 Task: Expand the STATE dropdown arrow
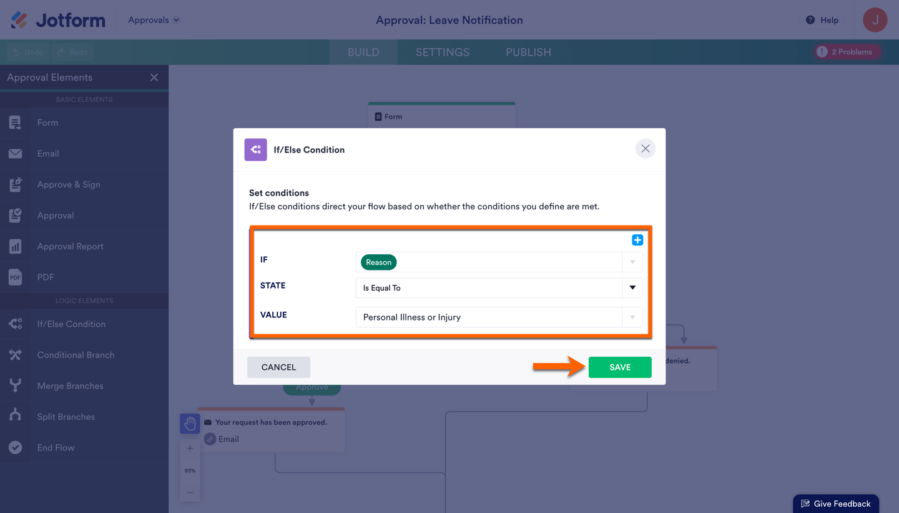[632, 288]
